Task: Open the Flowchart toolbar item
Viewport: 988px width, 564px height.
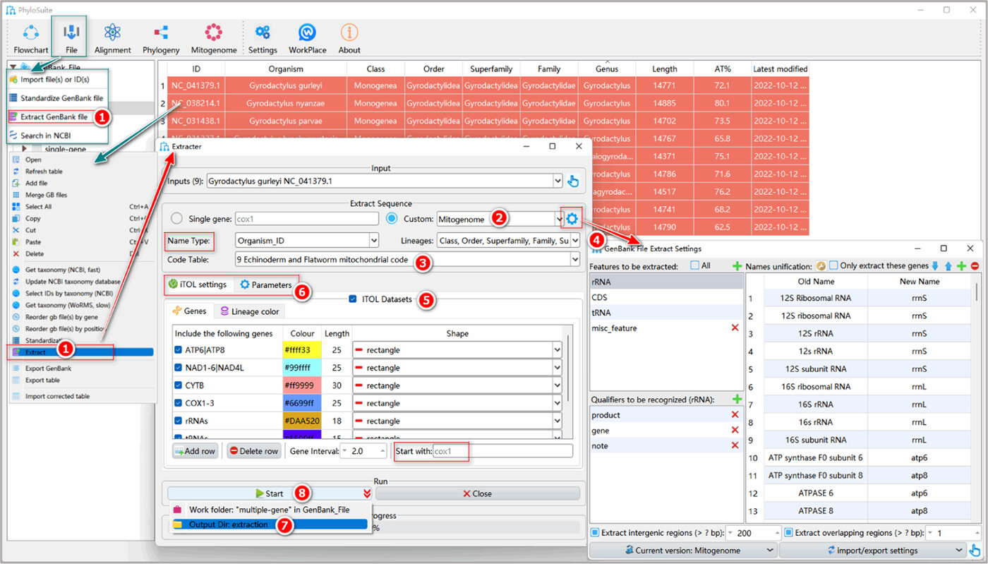Action: [x=30, y=38]
